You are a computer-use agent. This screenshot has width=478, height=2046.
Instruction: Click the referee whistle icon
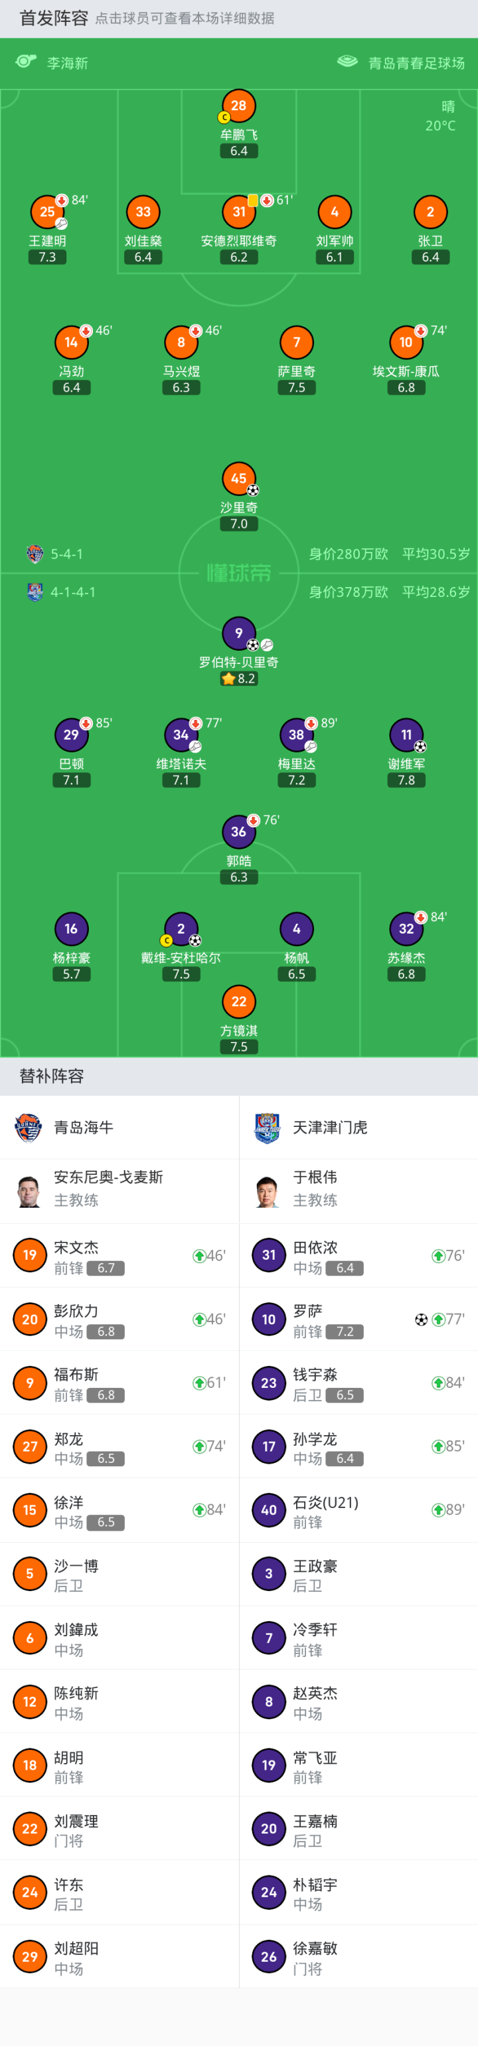pos(26,62)
